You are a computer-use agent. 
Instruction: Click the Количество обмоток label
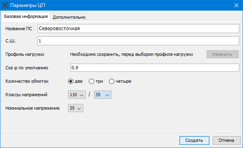[x=27, y=81]
